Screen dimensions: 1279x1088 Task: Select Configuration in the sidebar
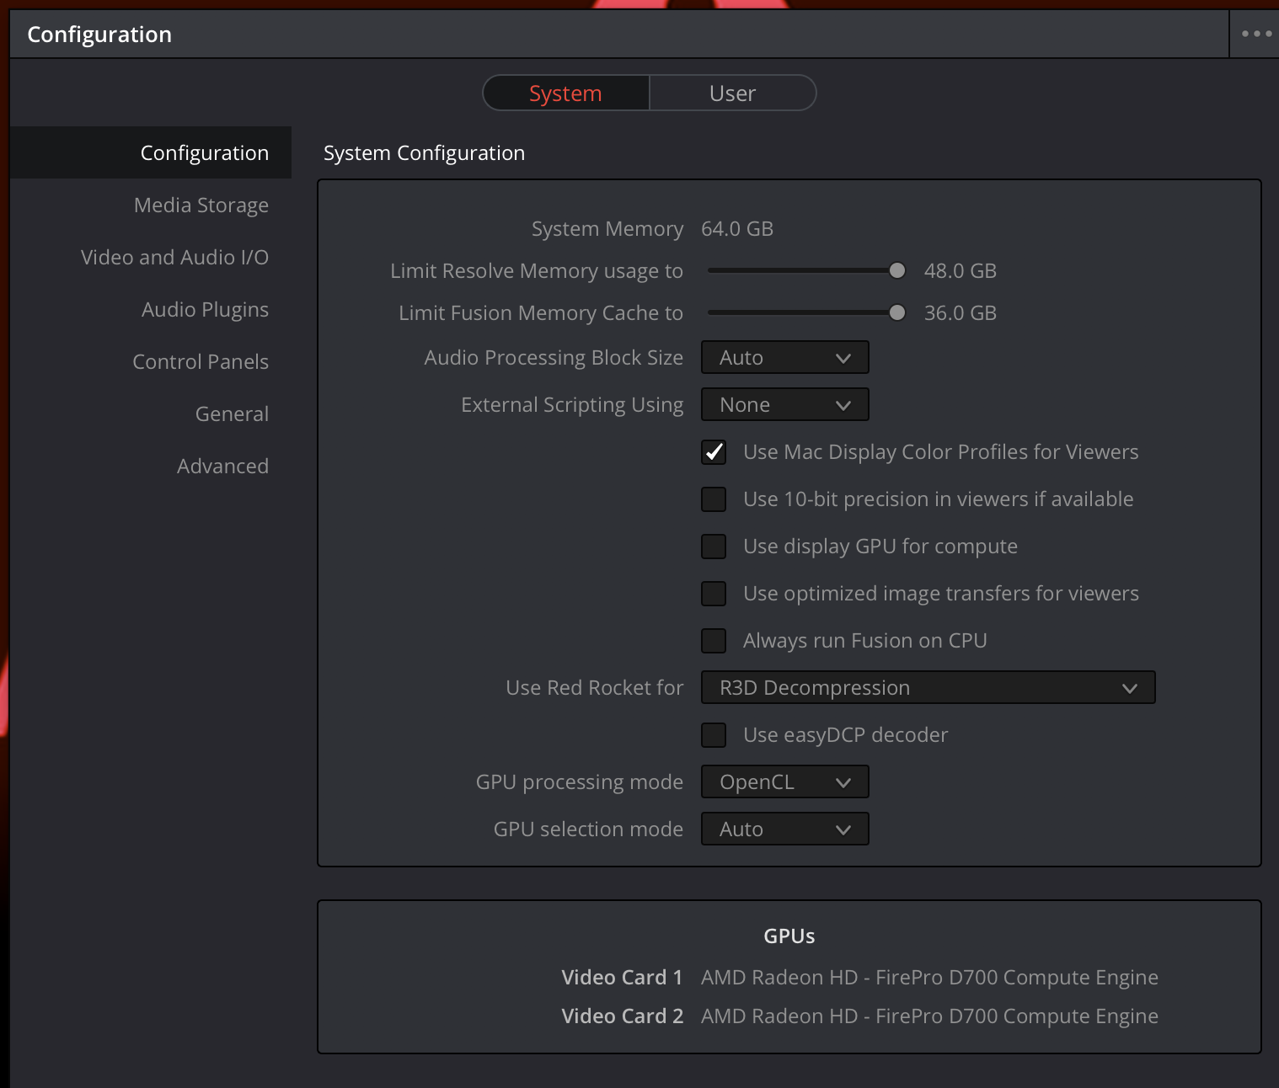click(x=151, y=152)
